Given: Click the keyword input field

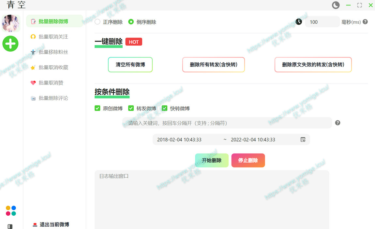Looking at the screenshot, I should (227, 123).
